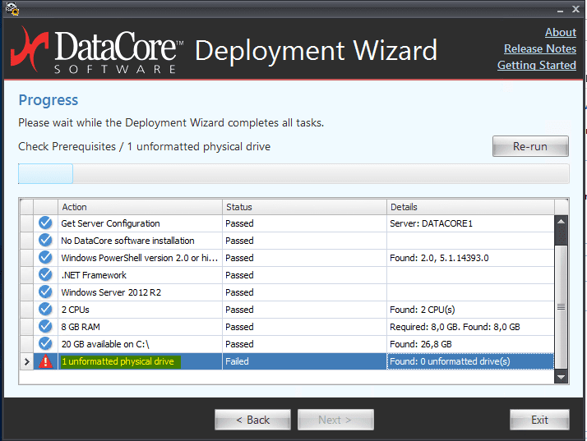The height and width of the screenshot is (441, 587).
Task: Click the disabled Next button
Action: click(335, 420)
